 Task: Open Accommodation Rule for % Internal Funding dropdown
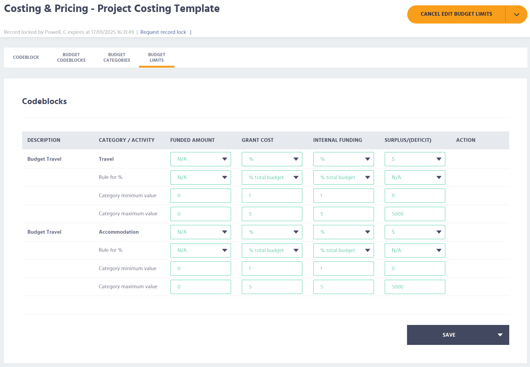[x=344, y=250]
